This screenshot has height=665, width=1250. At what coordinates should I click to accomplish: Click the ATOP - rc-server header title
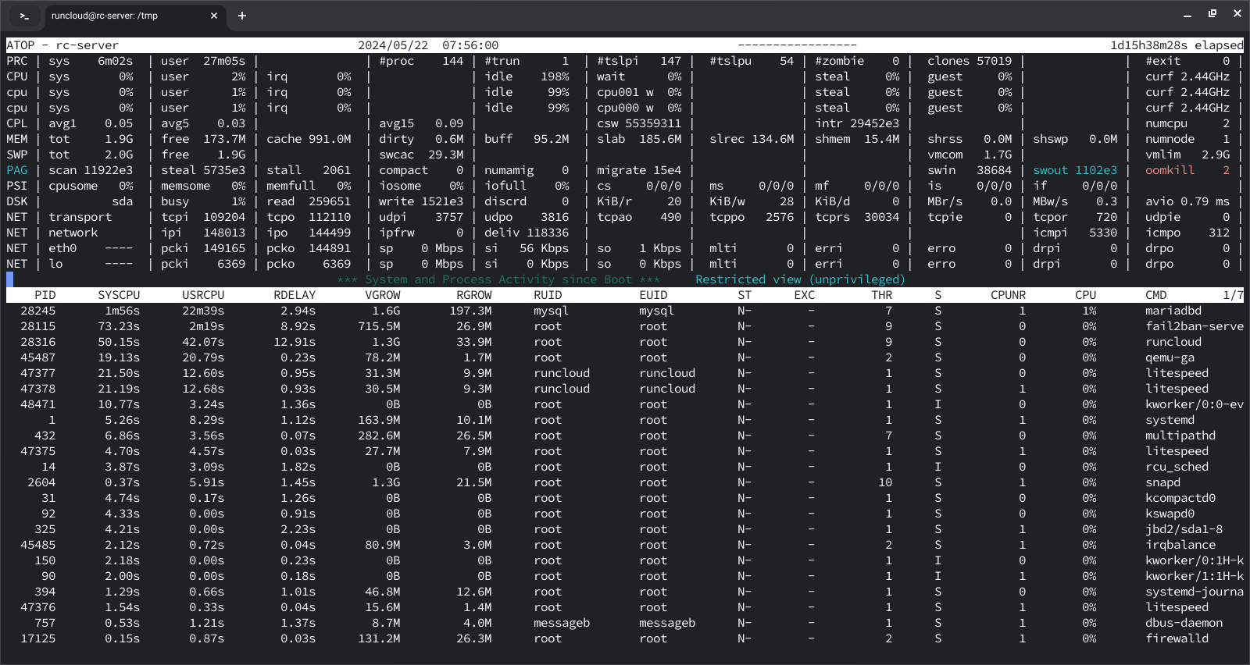click(62, 45)
